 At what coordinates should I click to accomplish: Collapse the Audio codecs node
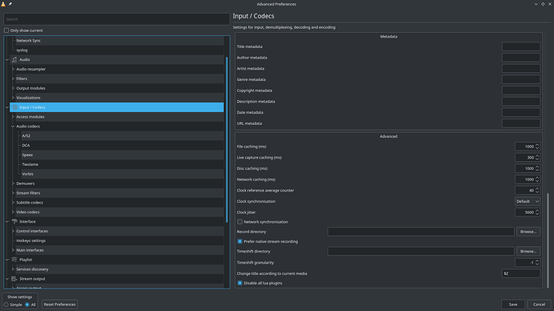click(x=13, y=126)
